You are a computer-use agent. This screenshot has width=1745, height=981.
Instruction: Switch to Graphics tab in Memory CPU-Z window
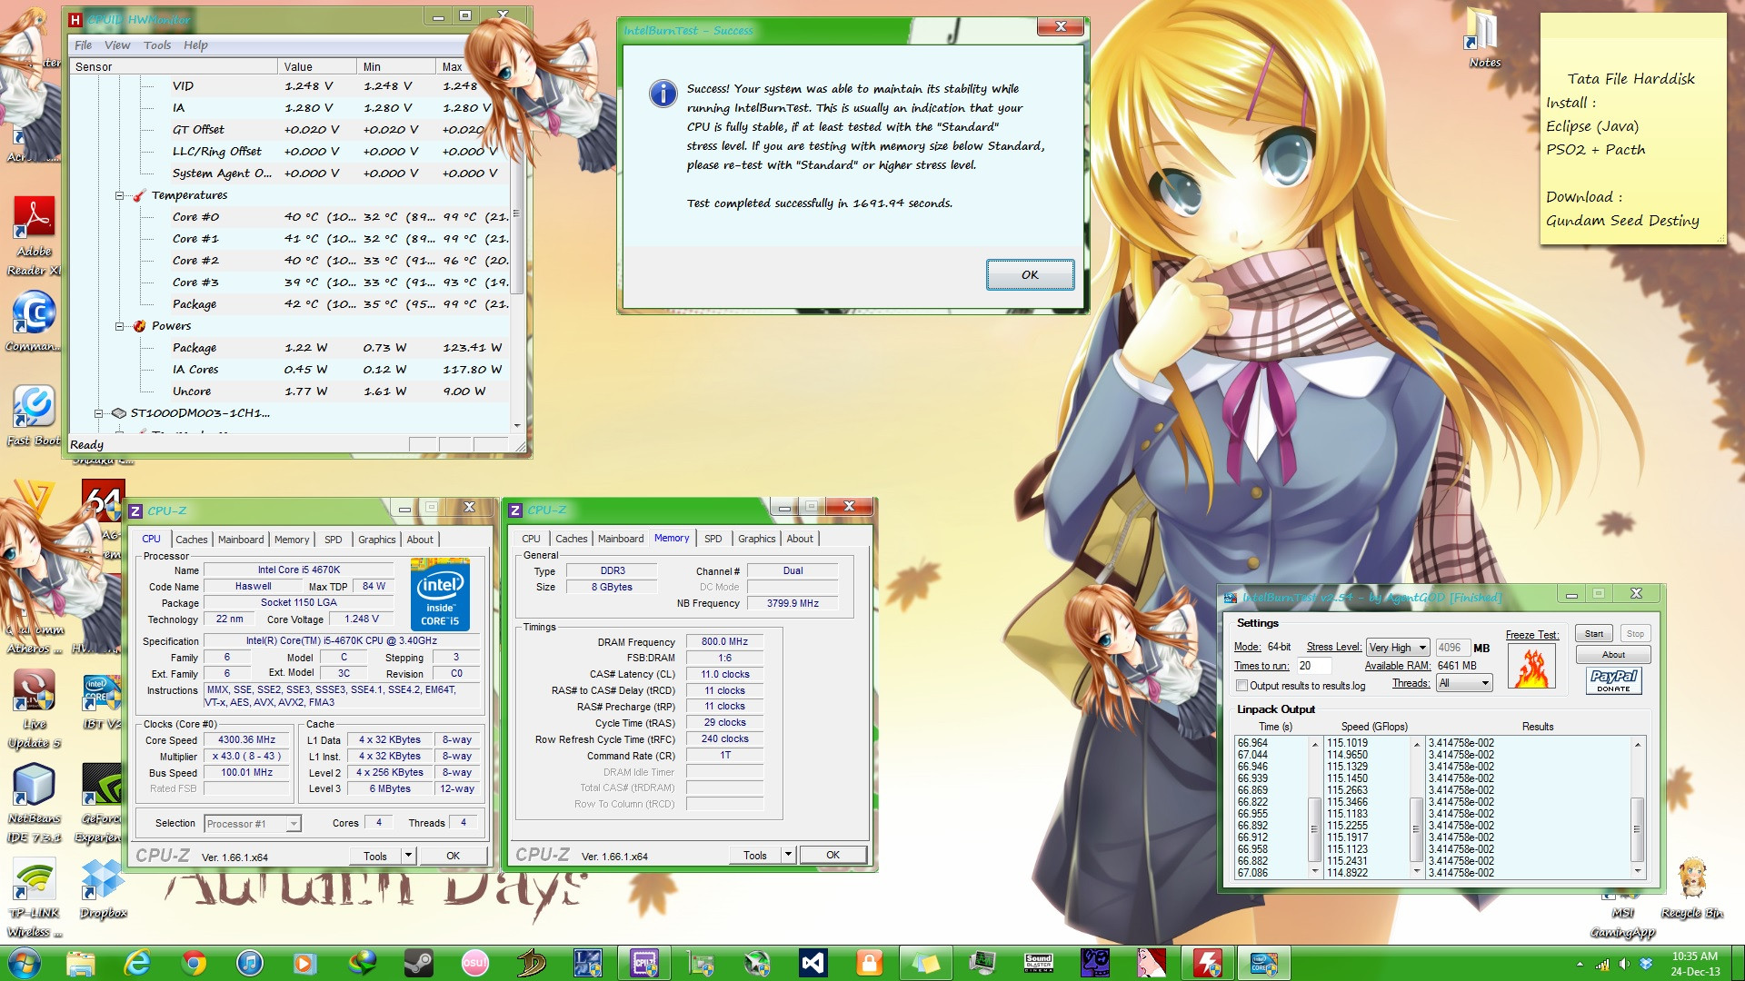pos(756,539)
